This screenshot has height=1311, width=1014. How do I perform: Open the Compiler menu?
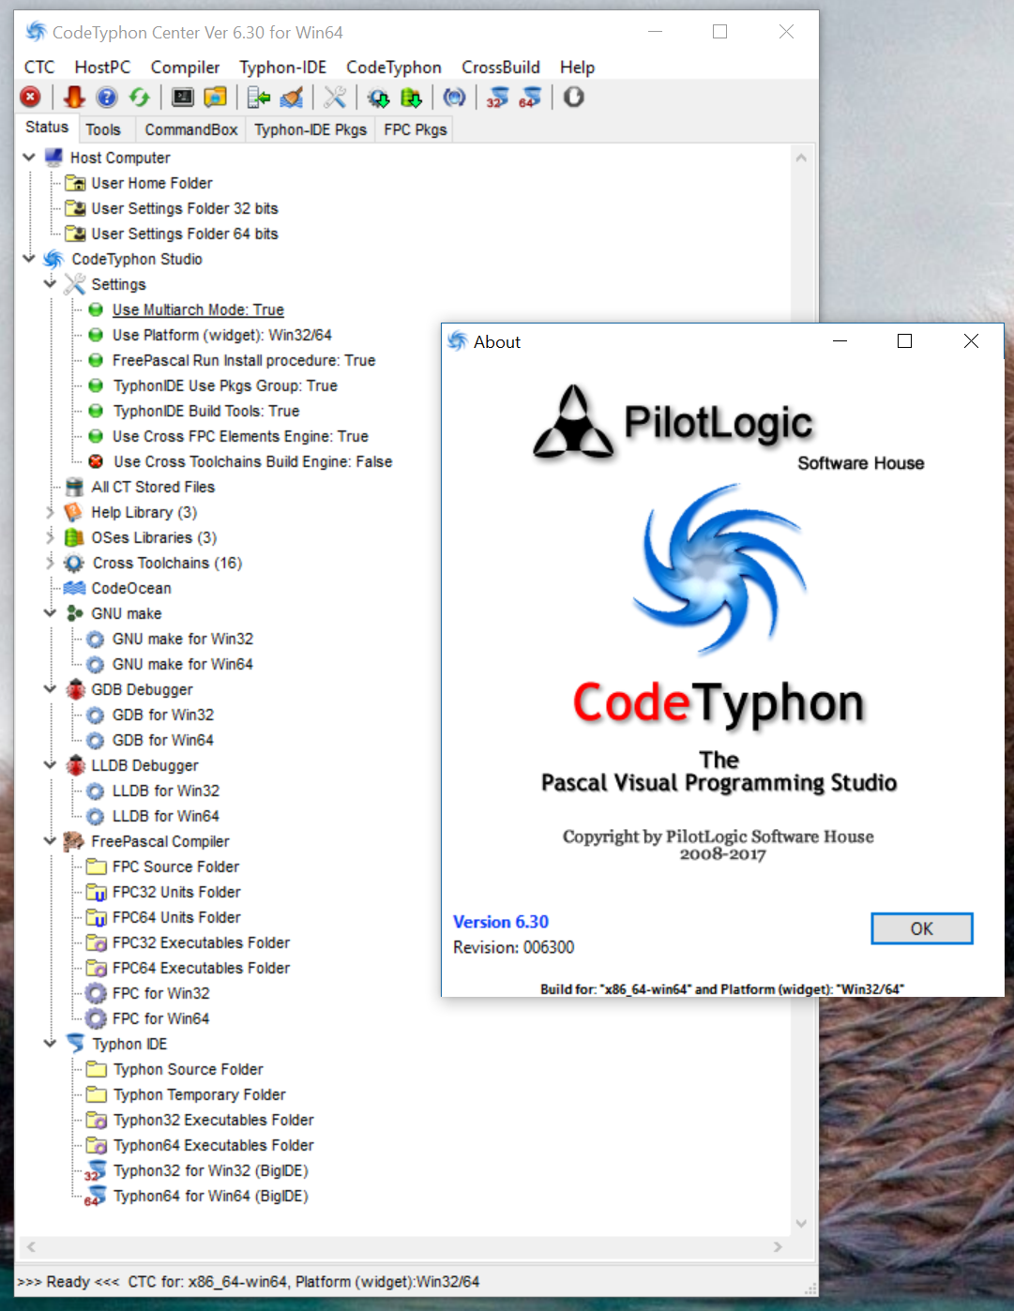pyautogui.click(x=185, y=68)
